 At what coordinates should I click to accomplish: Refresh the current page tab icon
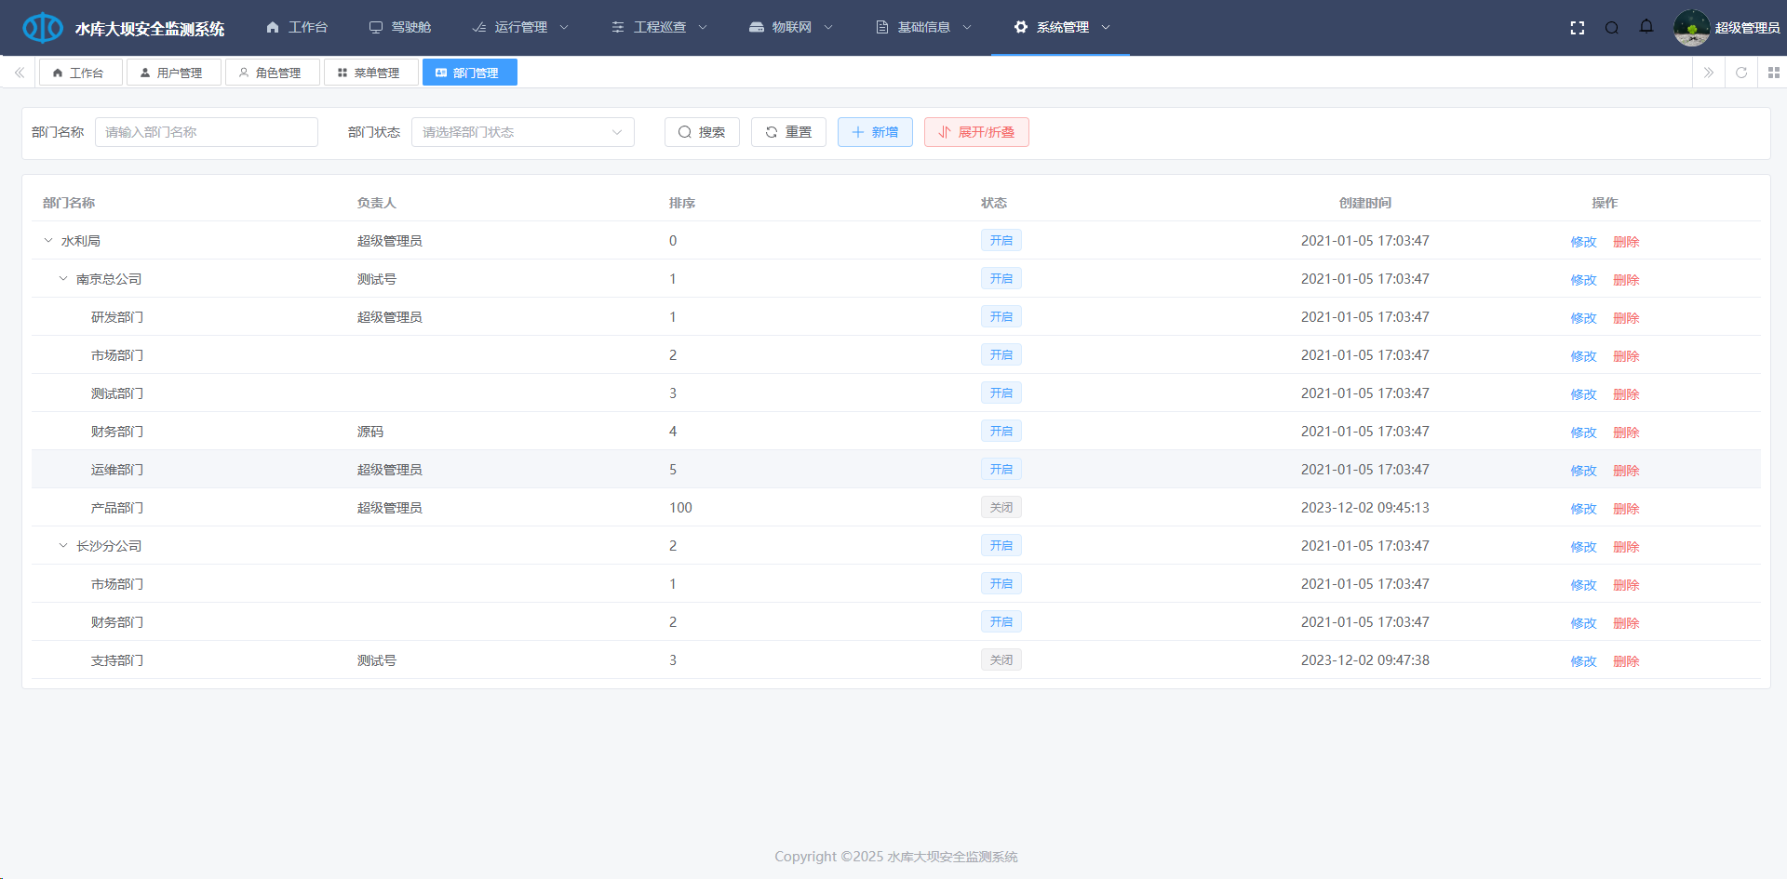[x=1740, y=73]
